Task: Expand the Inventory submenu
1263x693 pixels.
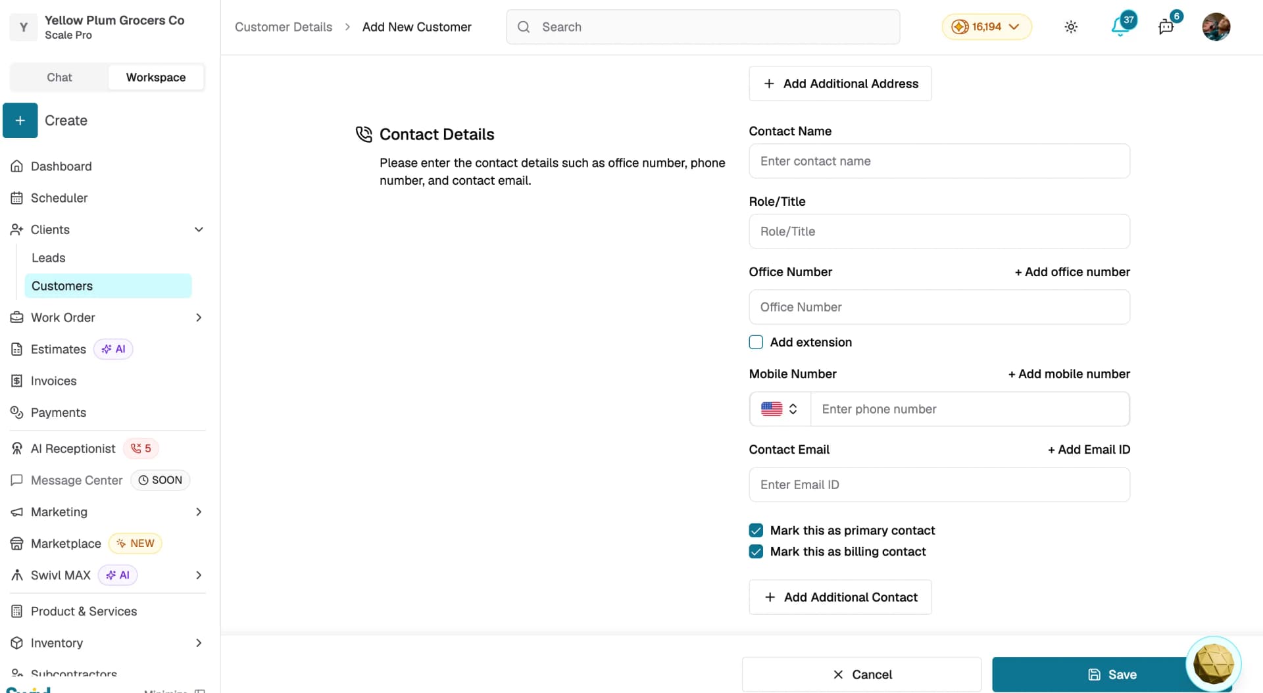Action: coord(199,643)
